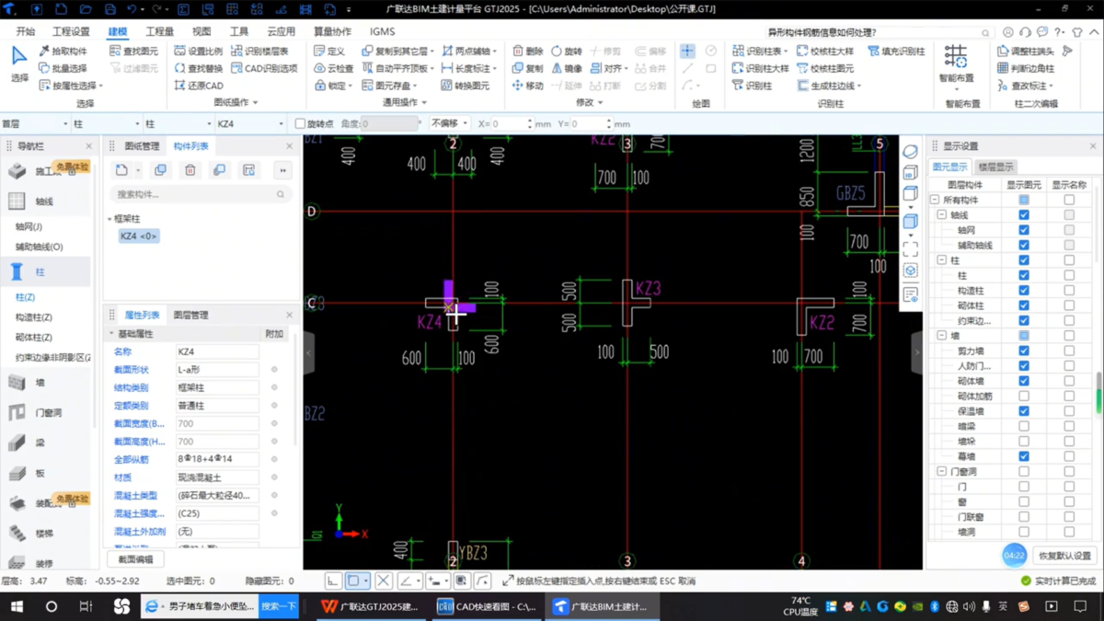
Task: Switch to 图层管理 tab
Action: point(190,315)
